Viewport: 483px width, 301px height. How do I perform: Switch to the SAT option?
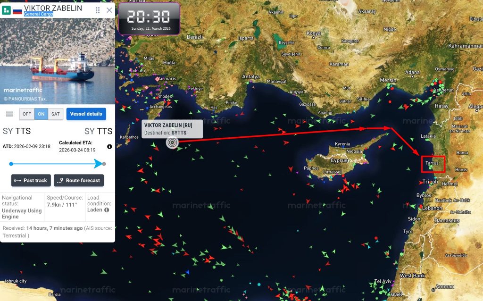56,114
